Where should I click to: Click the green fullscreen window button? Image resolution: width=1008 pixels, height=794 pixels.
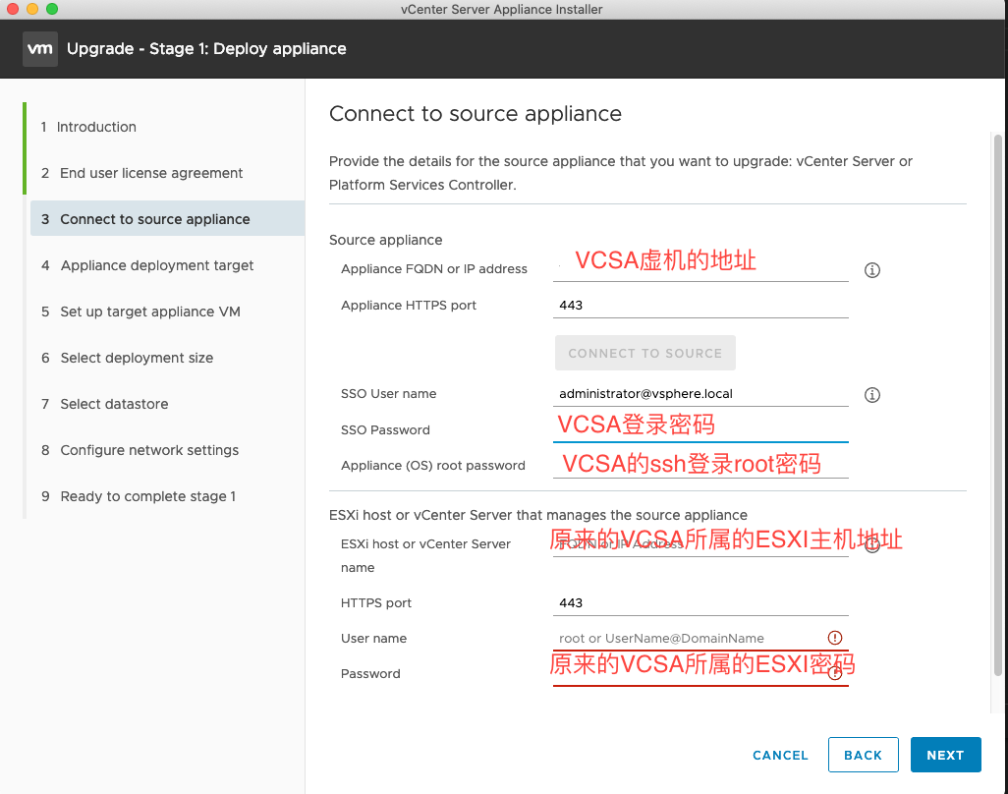[52, 9]
